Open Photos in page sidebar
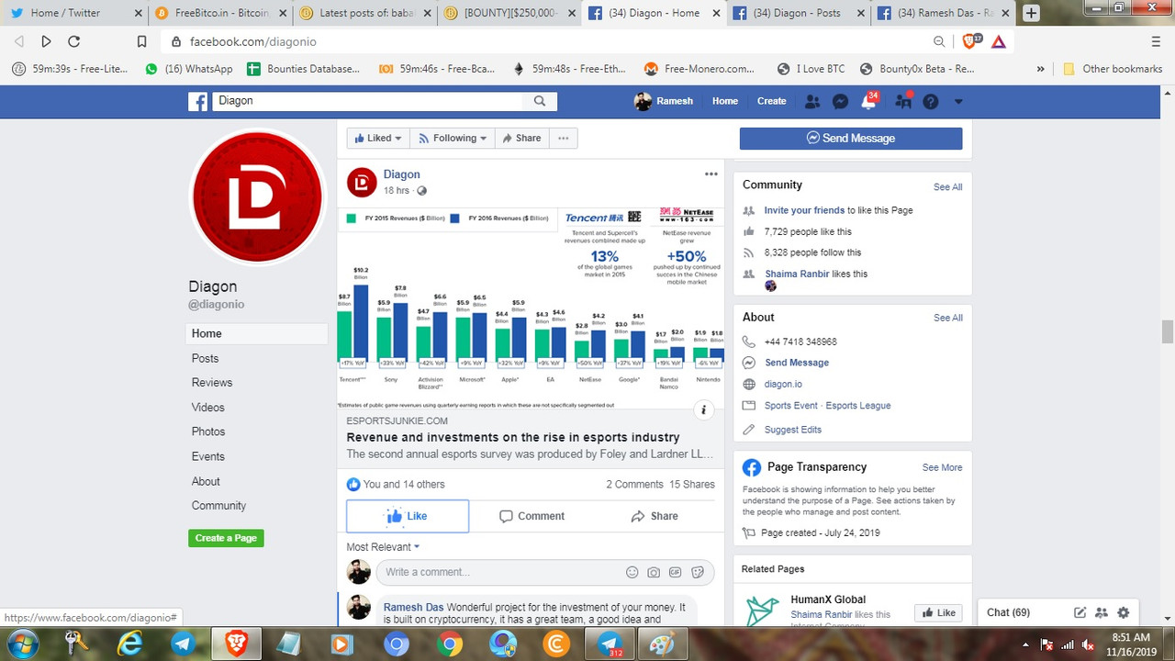The image size is (1175, 661). tap(208, 431)
